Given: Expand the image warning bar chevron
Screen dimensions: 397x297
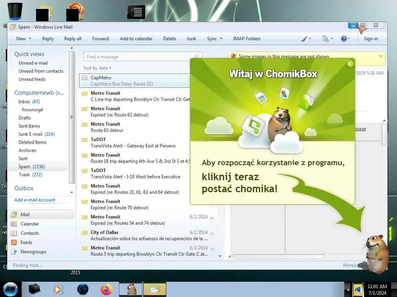Looking at the screenshot, I should (381, 56).
